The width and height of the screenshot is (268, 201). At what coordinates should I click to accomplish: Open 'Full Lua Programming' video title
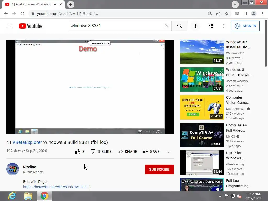238,183
